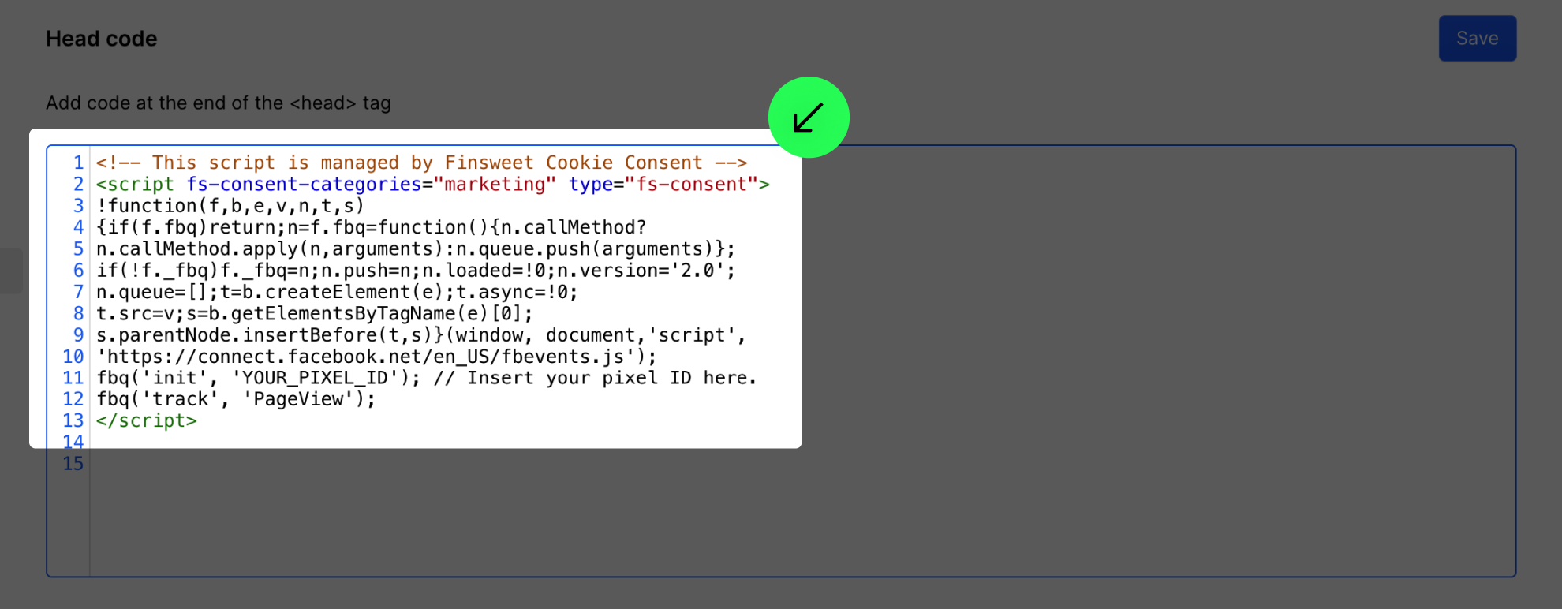1562x609 pixels.
Task: Click the green arrow circle icon
Action: [809, 118]
